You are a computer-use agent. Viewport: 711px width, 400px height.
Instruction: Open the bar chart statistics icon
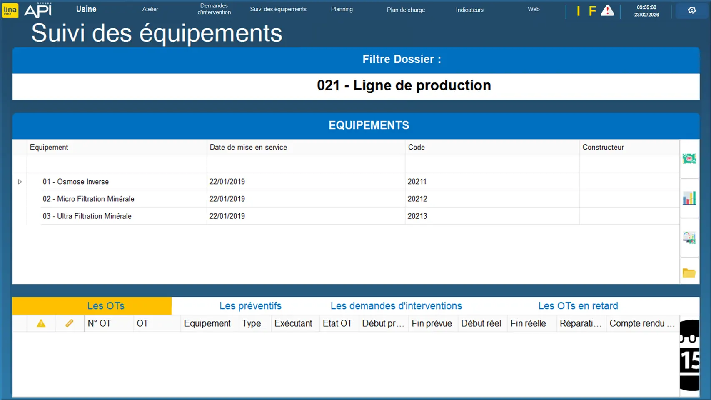689,198
